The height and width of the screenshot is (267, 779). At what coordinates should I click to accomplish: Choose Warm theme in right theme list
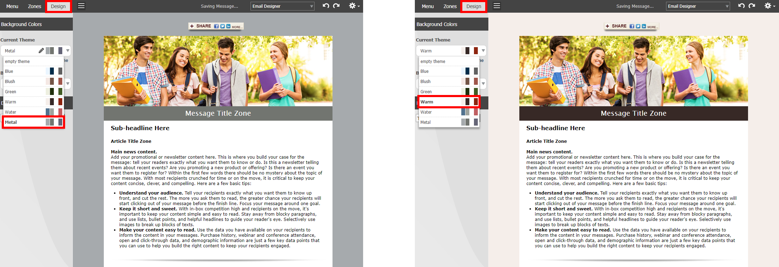click(449, 102)
